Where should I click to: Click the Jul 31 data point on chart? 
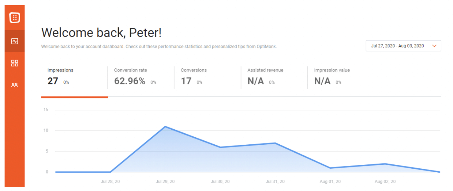275,143
